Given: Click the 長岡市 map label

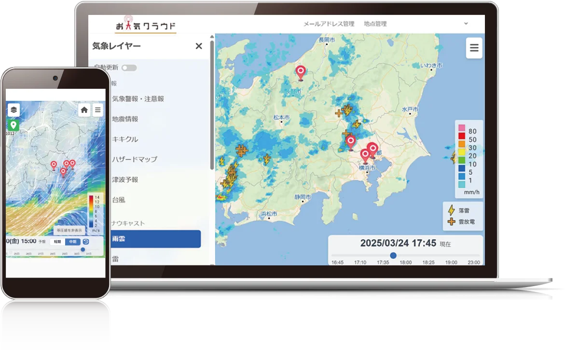Looking at the screenshot, I should pyautogui.click(x=327, y=40).
